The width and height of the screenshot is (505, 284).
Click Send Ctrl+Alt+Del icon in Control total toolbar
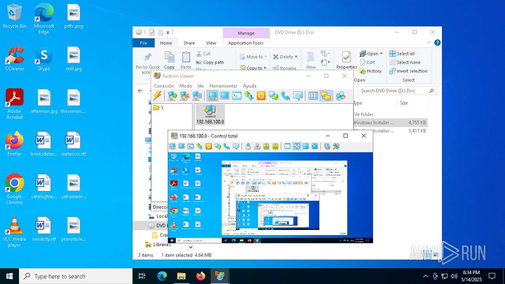point(257,146)
